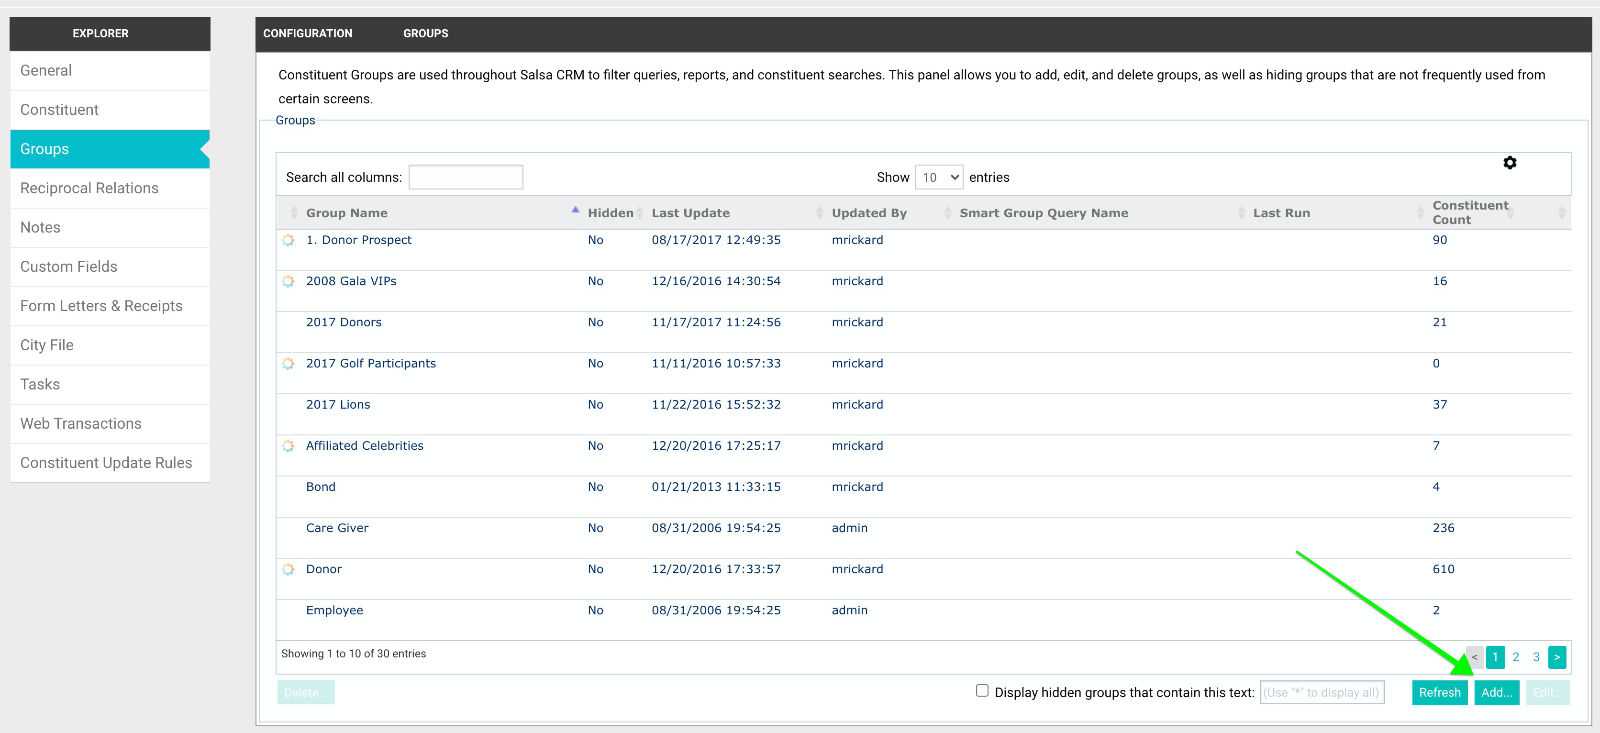This screenshot has height=733, width=1600.
Task: Click smart group icon beside Donor row
Action: click(x=288, y=569)
